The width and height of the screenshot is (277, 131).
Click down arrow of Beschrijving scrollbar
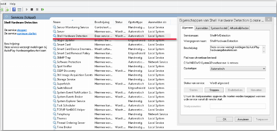[x=264, y=51]
